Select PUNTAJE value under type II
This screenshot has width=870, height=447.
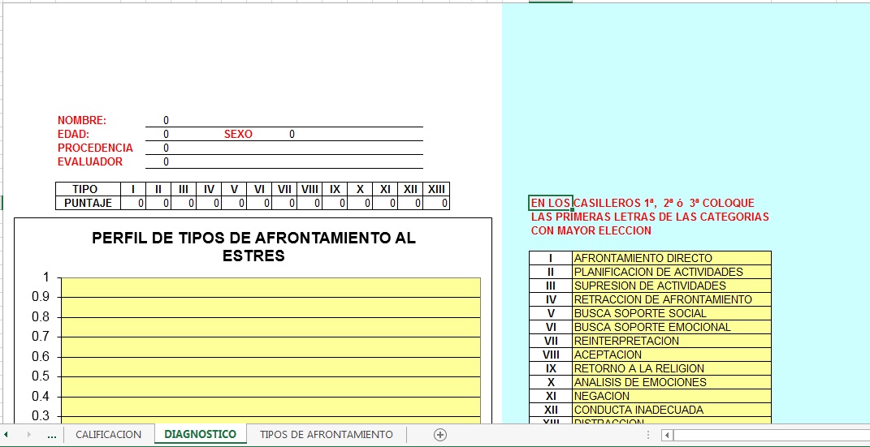pos(158,204)
